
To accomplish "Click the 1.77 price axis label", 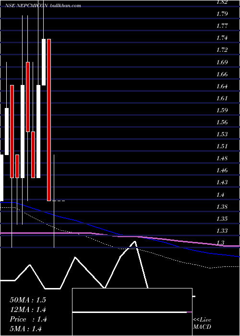I will pos(222,26).
